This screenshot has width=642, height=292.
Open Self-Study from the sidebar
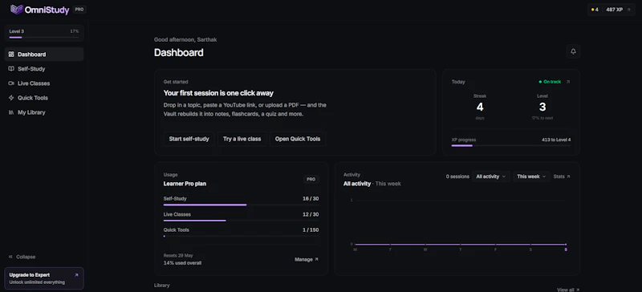point(44,69)
